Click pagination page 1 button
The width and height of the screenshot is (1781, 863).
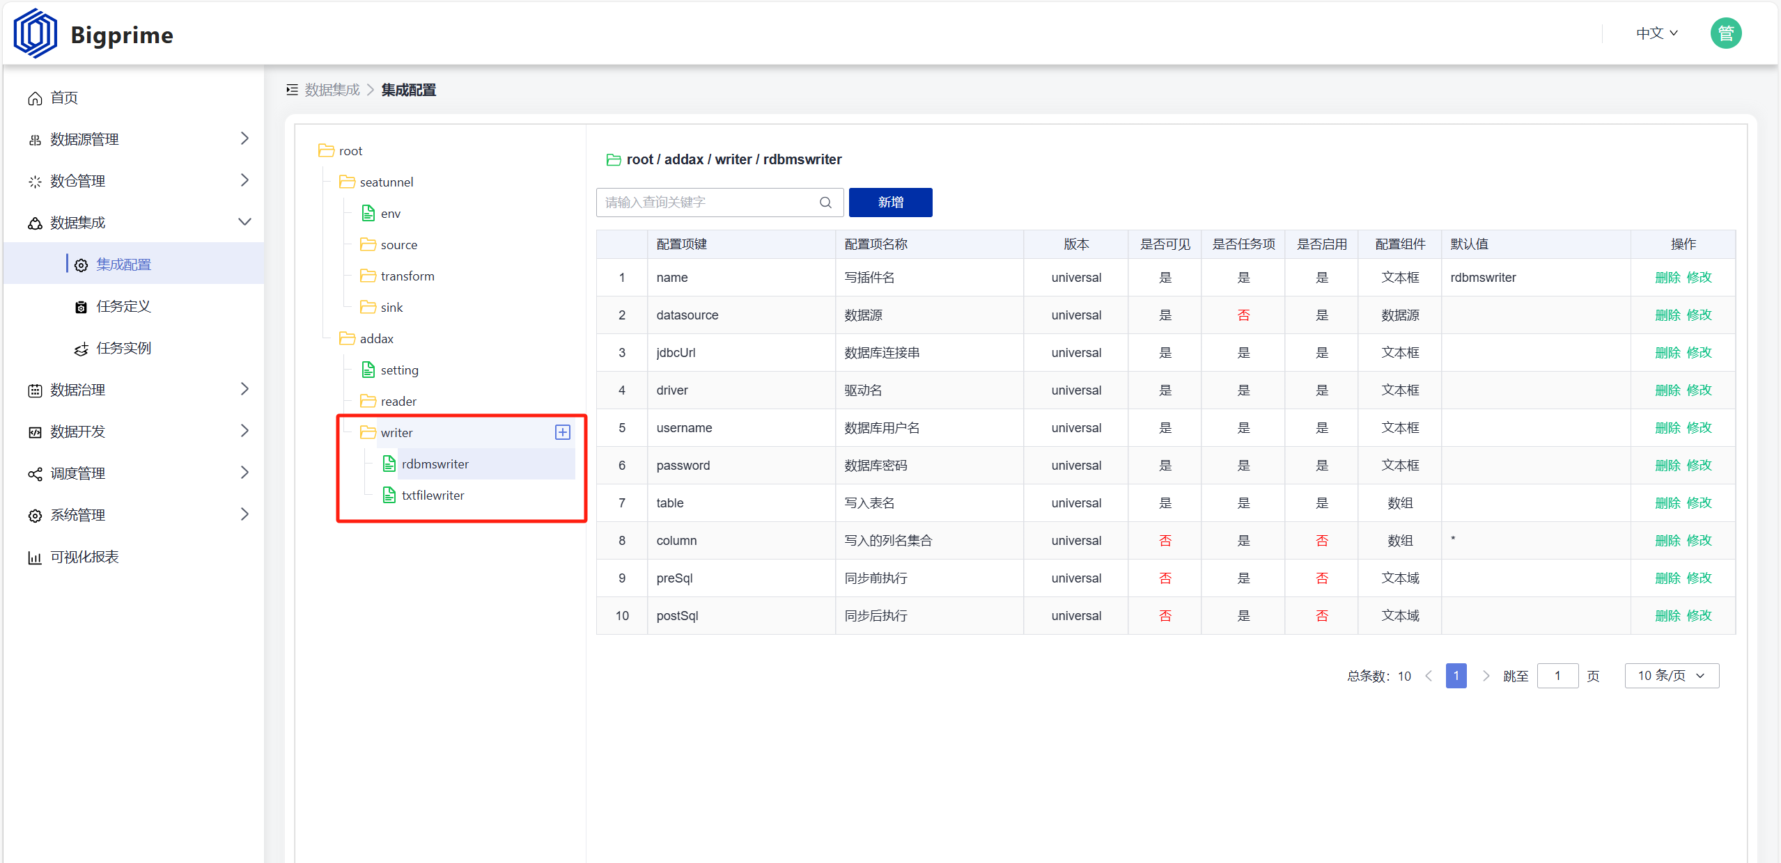pos(1456,676)
